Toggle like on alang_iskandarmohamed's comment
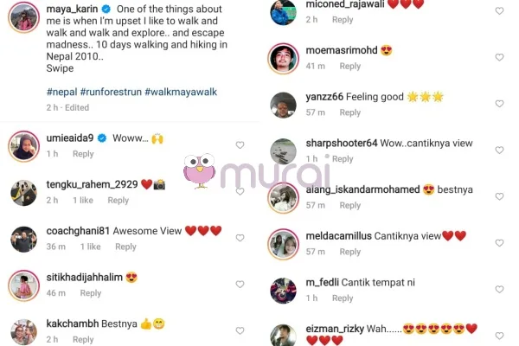The image size is (519, 346). pyautogui.click(x=499, y=196)
